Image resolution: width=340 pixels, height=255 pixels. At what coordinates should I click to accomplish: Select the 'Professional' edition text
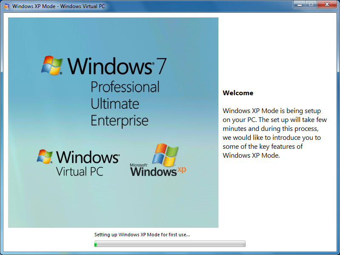pos(125,87)
